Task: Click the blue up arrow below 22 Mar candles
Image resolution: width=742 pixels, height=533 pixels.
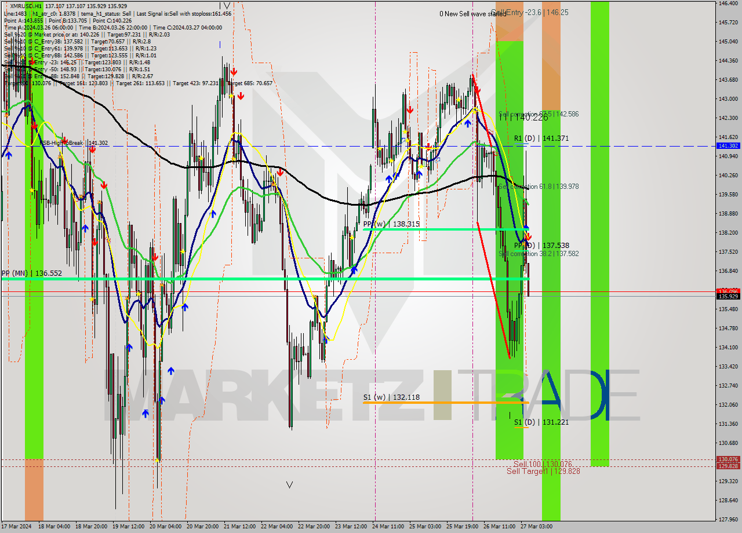Action: click(x=326, y=339)
